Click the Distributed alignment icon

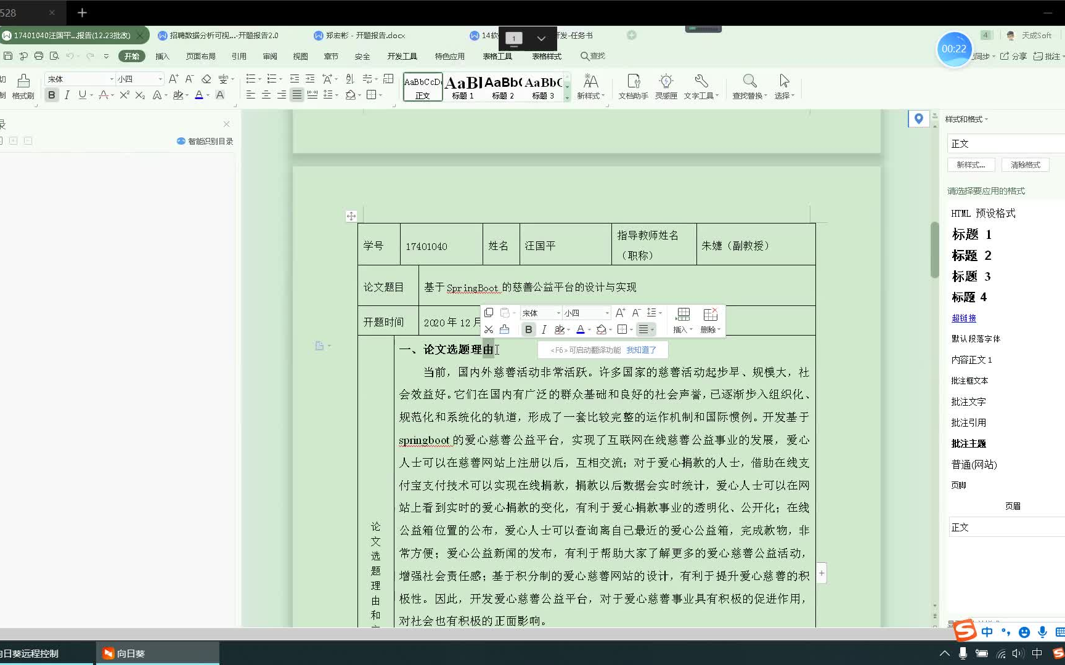pyautogui.click(x=312, y=95)
